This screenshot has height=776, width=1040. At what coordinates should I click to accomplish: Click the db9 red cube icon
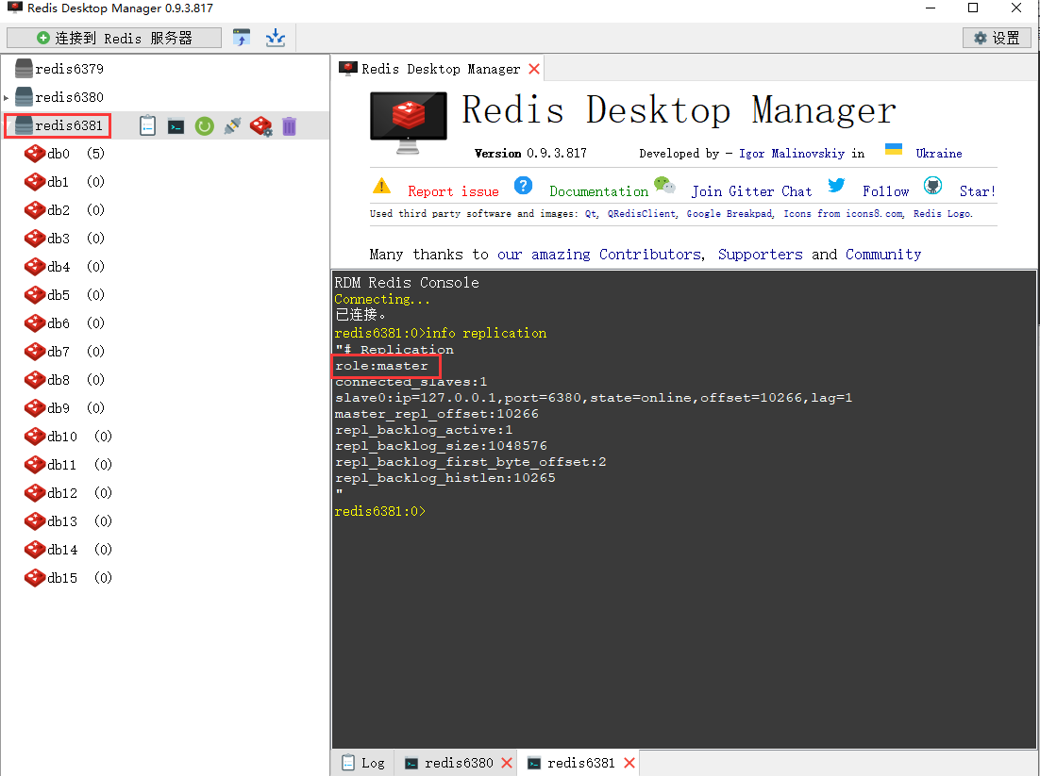tap(35, 408)
